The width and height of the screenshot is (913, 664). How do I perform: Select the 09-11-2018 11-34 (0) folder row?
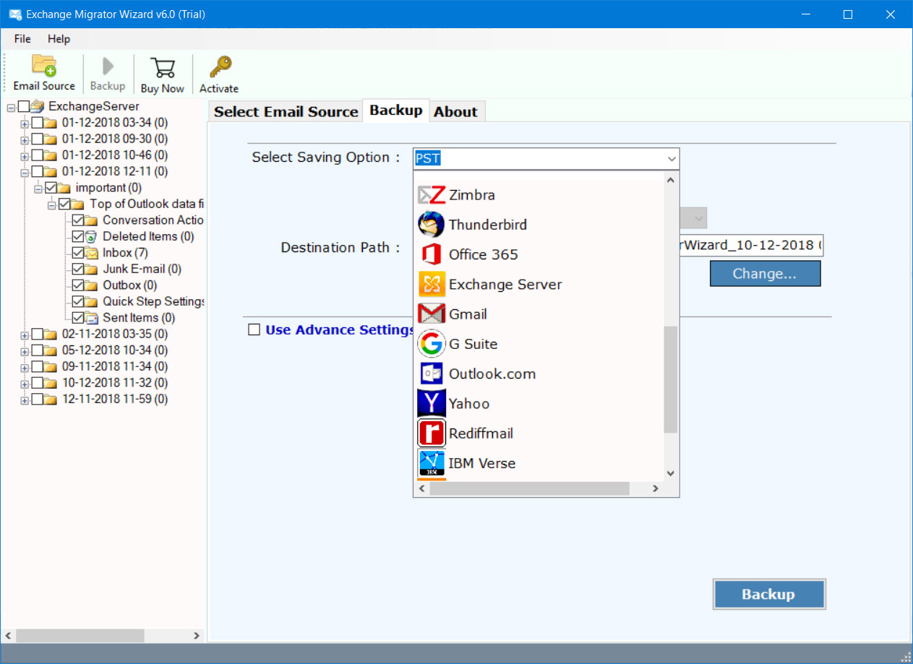click(x=114, y=366)
